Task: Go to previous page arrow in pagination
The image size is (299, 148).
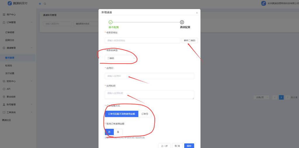Action: pos(275,97)
